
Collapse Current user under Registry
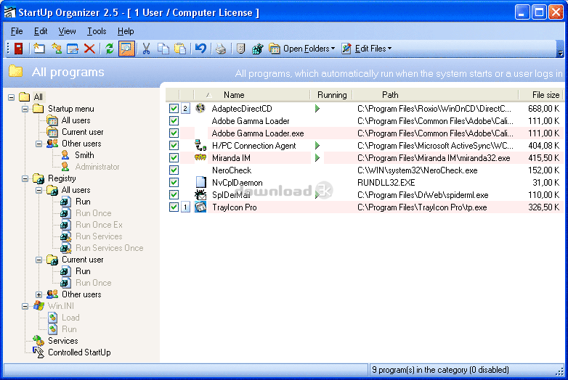(x=38, y=260)
